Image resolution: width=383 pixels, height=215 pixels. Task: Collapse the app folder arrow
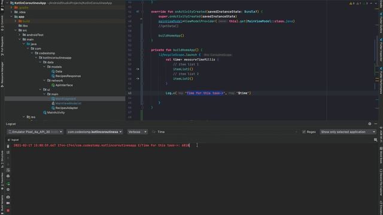point(11,17)
